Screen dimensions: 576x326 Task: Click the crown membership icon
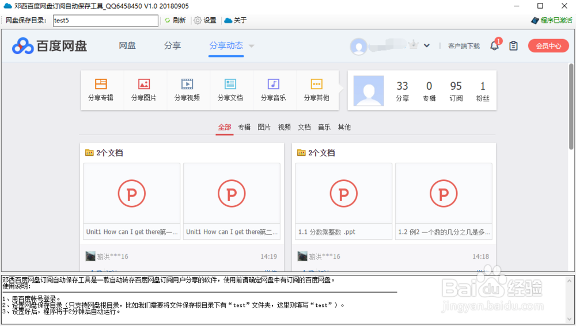coord(413,45)
